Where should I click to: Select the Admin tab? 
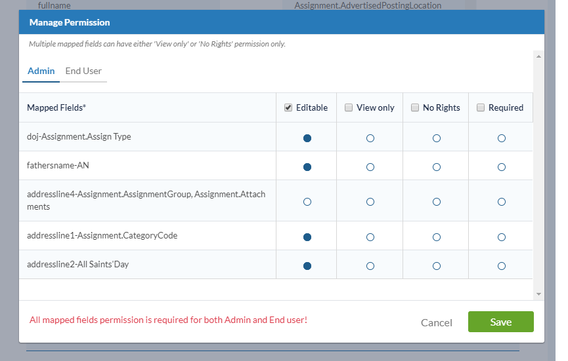click(x=41, y=71)
